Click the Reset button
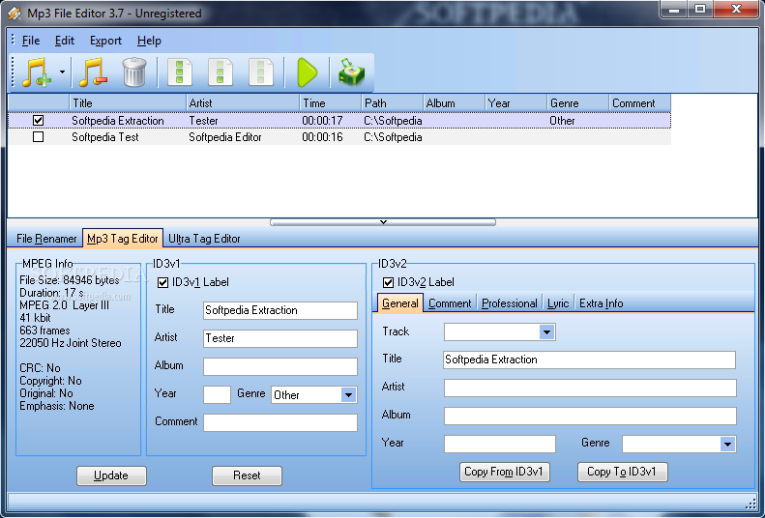The image size is (765, 518). point(247,475)
